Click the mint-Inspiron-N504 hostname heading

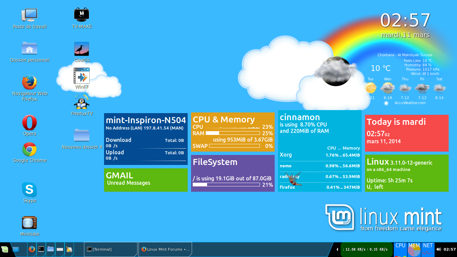[x=146, y=120]
